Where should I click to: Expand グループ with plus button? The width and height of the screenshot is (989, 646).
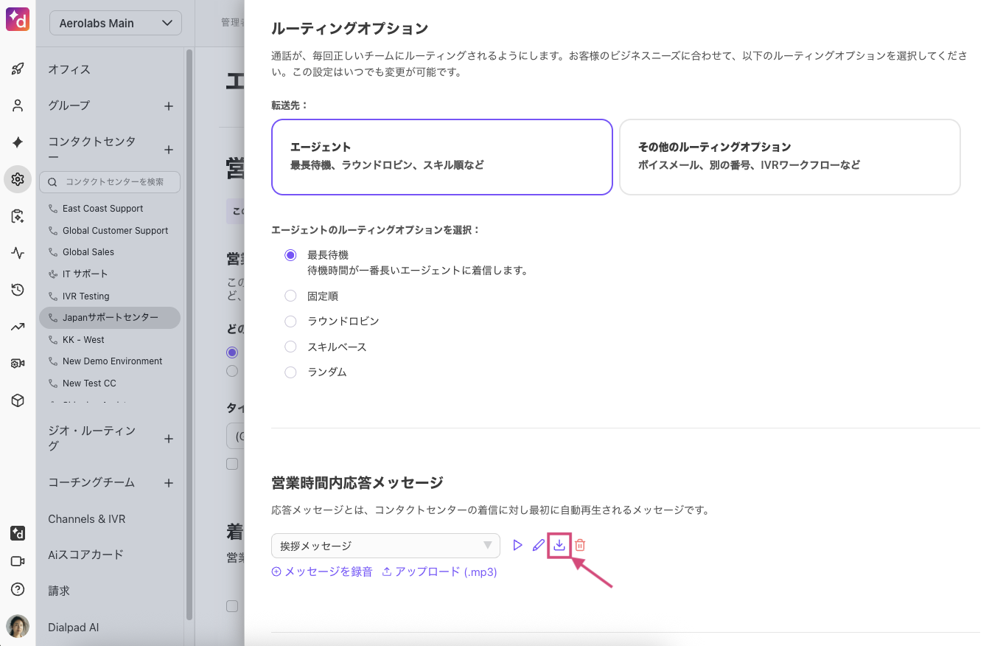168,106
